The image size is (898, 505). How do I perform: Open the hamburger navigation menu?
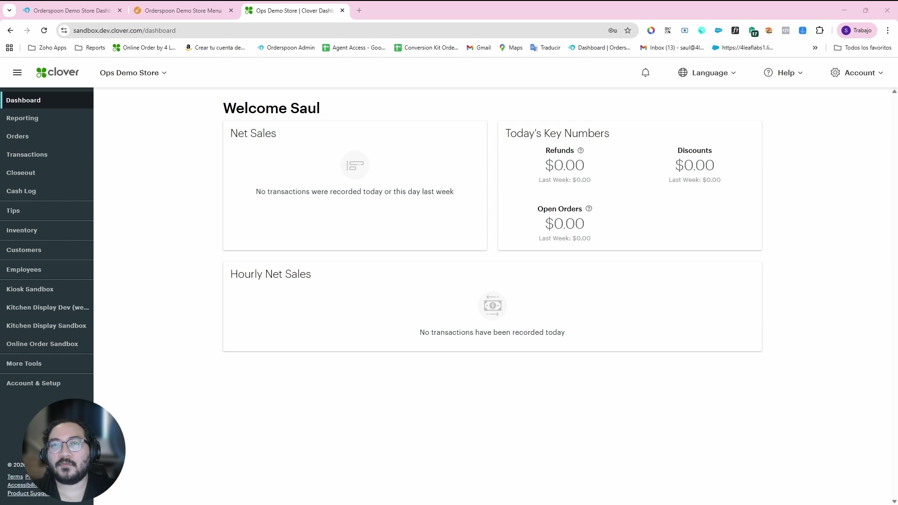pos(17,72)
